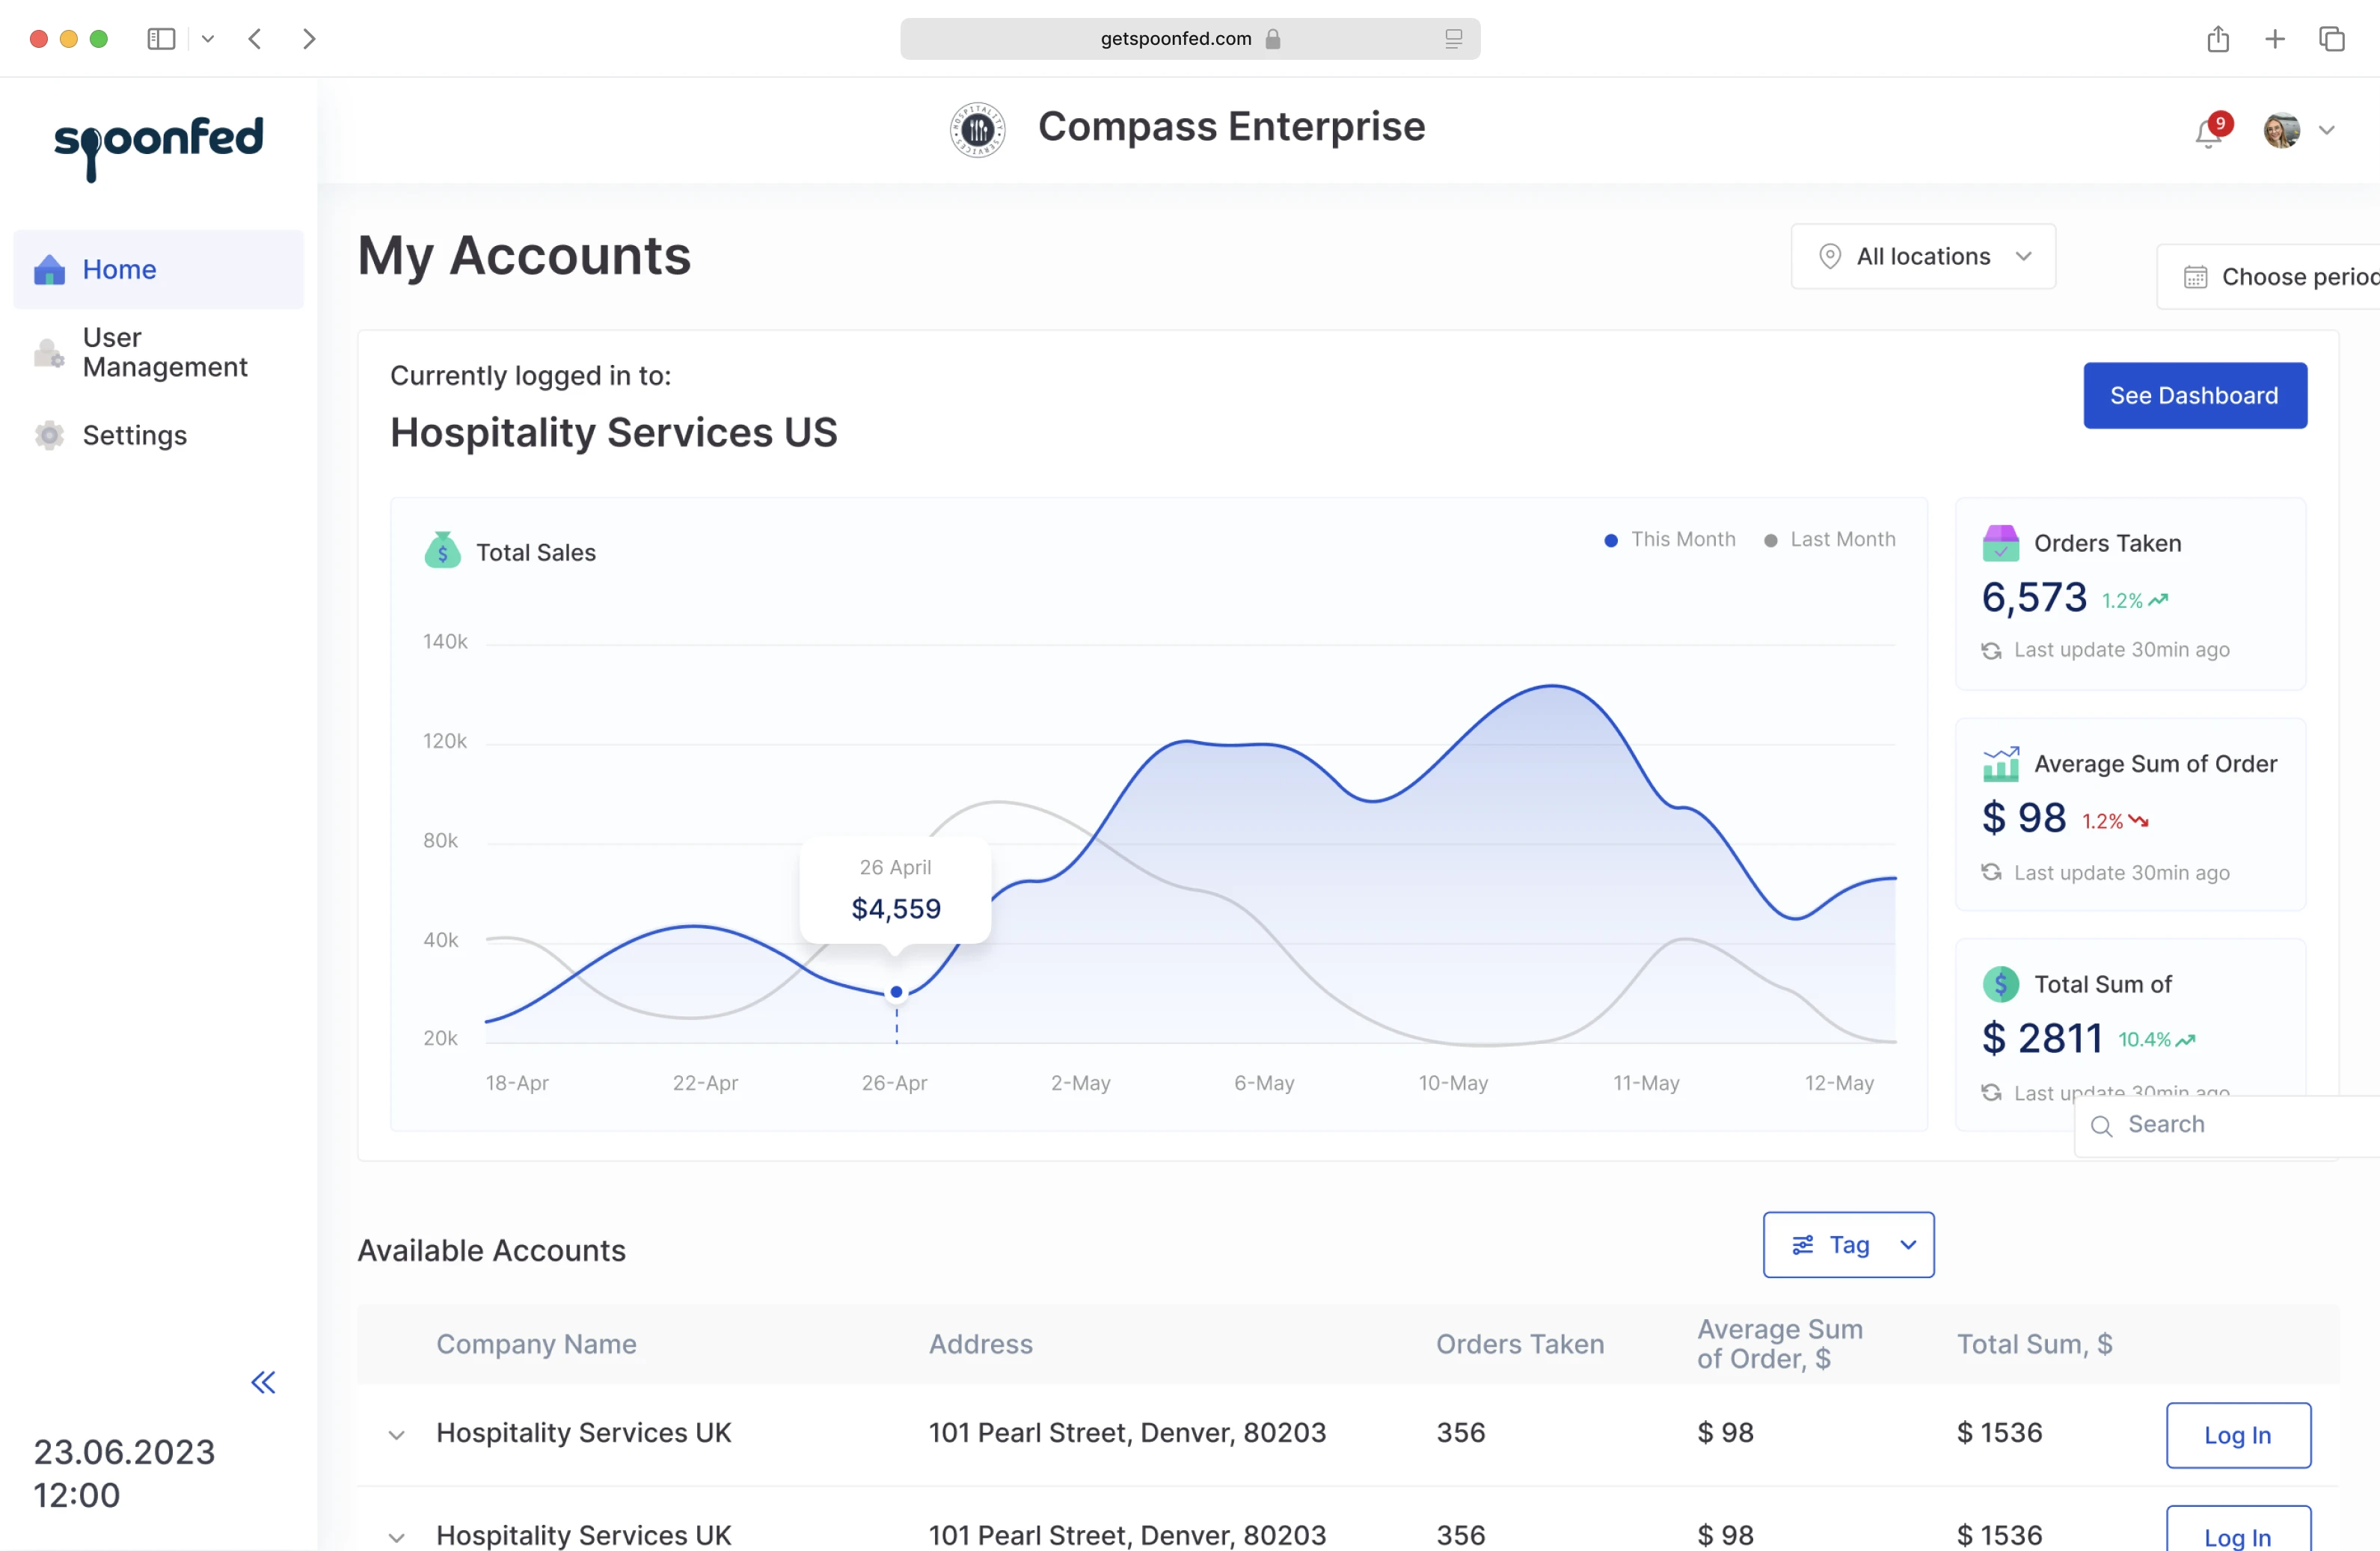The width and height of the screenshot is (2380, 1551).
Task: Click the See Dashboard button
Action: [x=2194, y=396]
